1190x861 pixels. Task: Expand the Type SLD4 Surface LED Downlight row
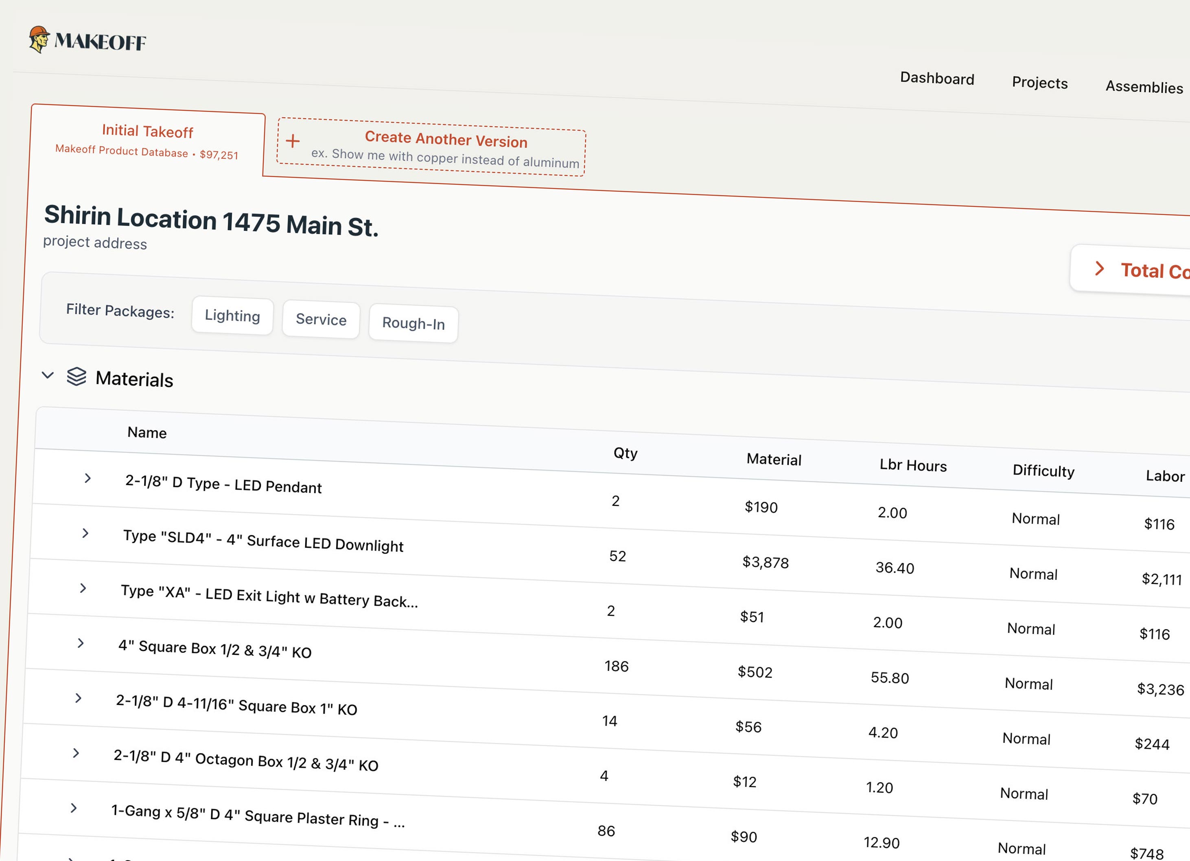[x=85, y=534]
